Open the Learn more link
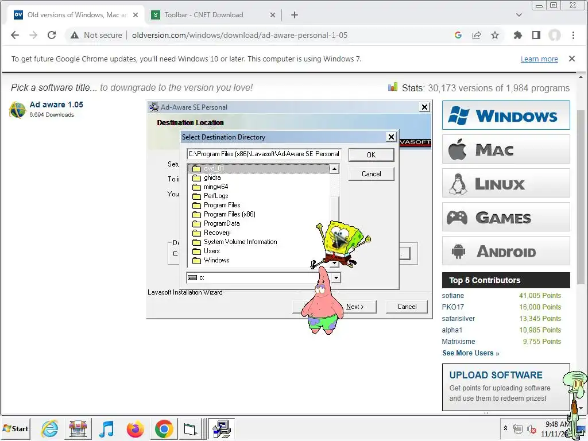 click(539, 59)
